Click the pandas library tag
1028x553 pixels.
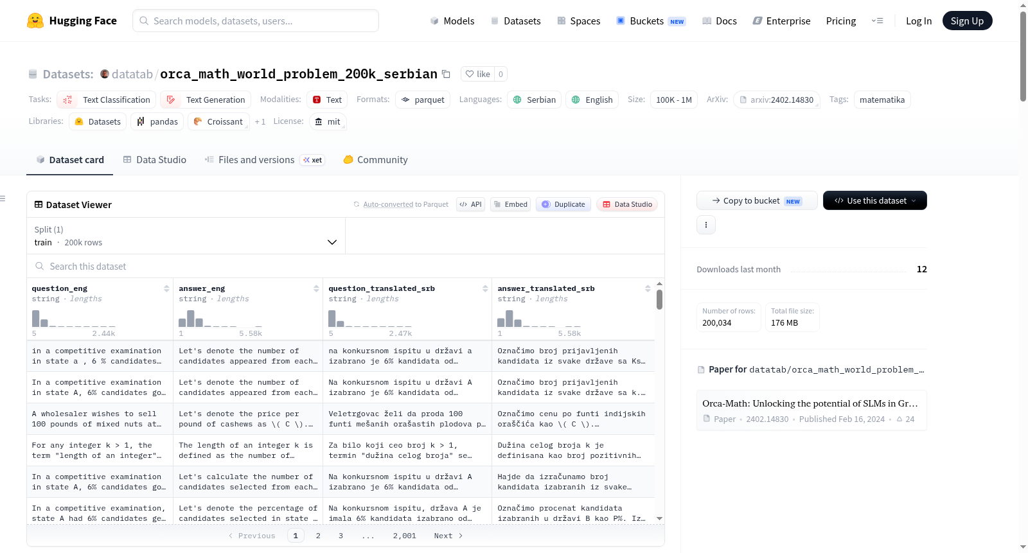tap(157, 121)
